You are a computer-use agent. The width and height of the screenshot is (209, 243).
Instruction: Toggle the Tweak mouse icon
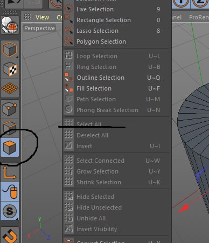click(10, 191)
